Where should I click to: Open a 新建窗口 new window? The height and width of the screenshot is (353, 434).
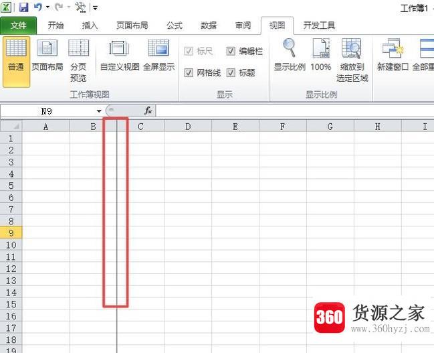393,55
